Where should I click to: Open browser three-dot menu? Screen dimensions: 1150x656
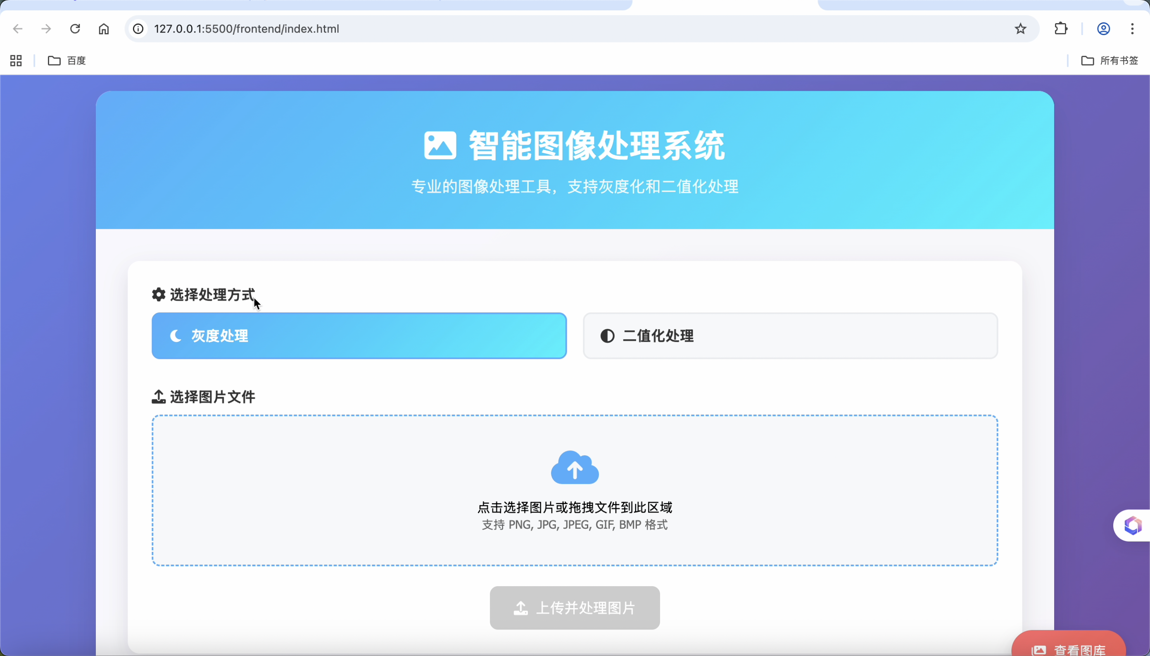(1132, 29)
